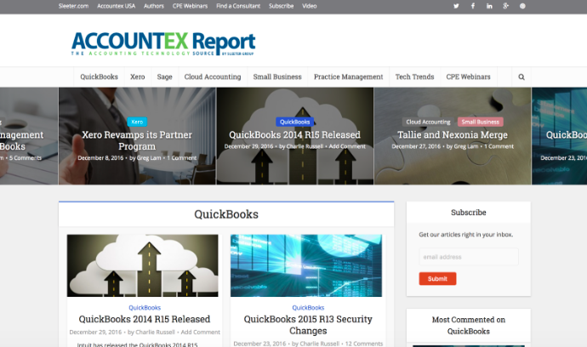Open Small Business navigation item
This screenshot has height=347, width=587.
pos(277,77)
